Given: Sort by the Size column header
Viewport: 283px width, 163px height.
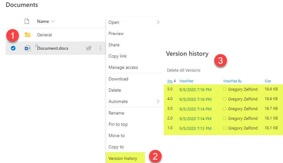Looking at the screenshot, I should [268, 81].
